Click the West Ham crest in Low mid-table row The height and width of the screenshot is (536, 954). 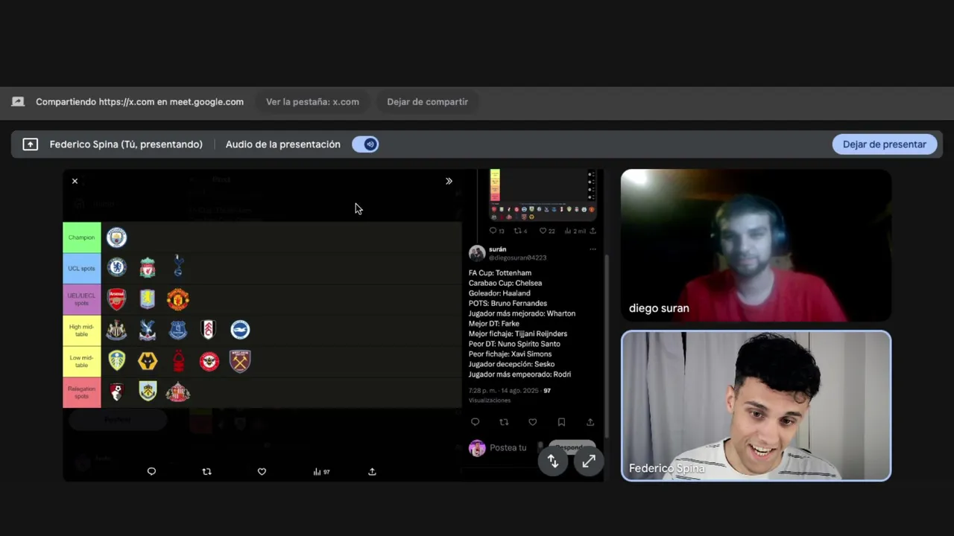tap(240, 361)
